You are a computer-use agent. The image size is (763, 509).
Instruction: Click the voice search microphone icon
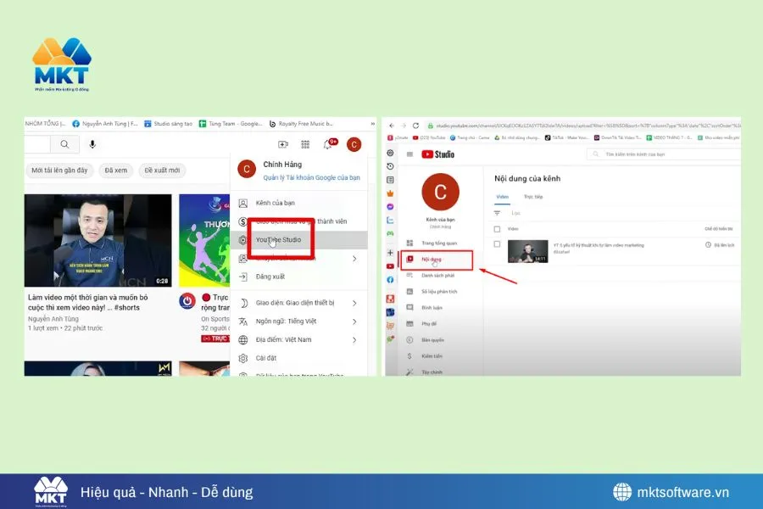93,144
